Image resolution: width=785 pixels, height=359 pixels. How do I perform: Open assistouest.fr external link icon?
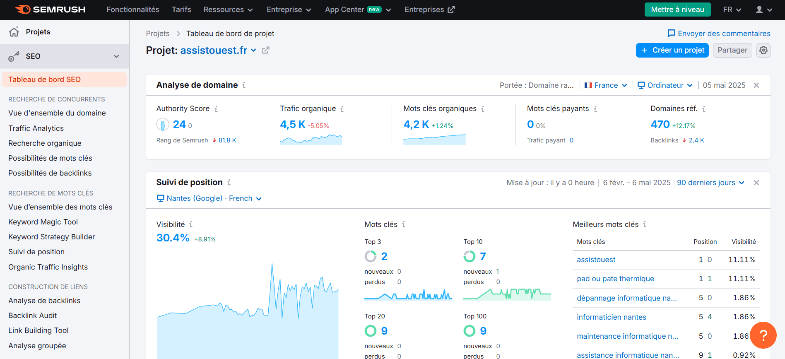(x=266, y=50)
